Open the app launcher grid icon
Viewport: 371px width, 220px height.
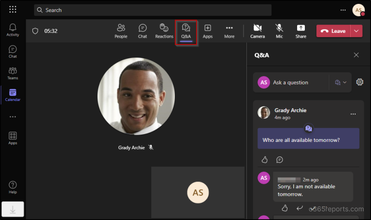(x=13, y=10)
